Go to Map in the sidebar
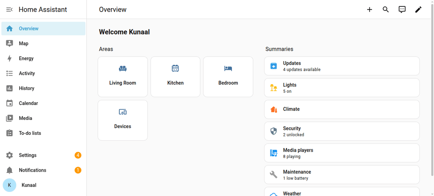Screen dimensions: 434x196 (43, 43)
